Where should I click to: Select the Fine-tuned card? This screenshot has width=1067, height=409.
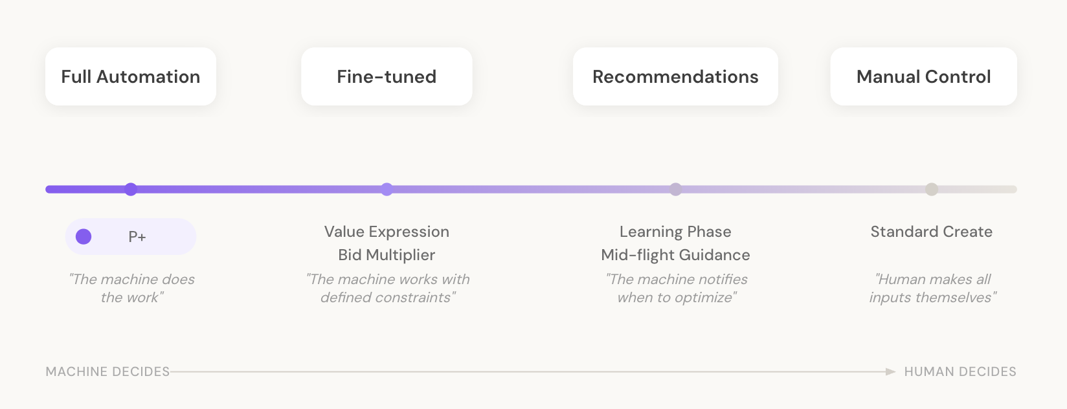[x=387, y=76]
